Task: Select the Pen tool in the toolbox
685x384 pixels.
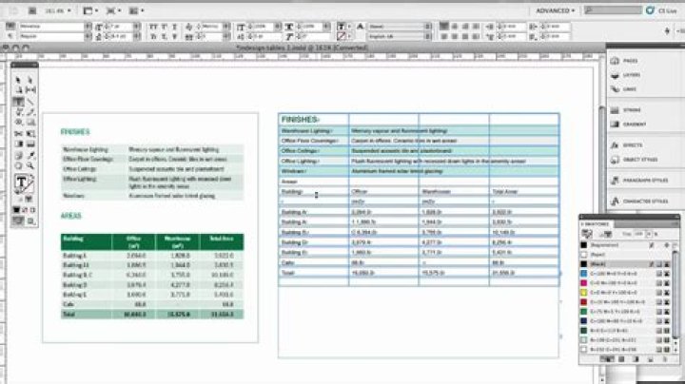Action: 19,112
